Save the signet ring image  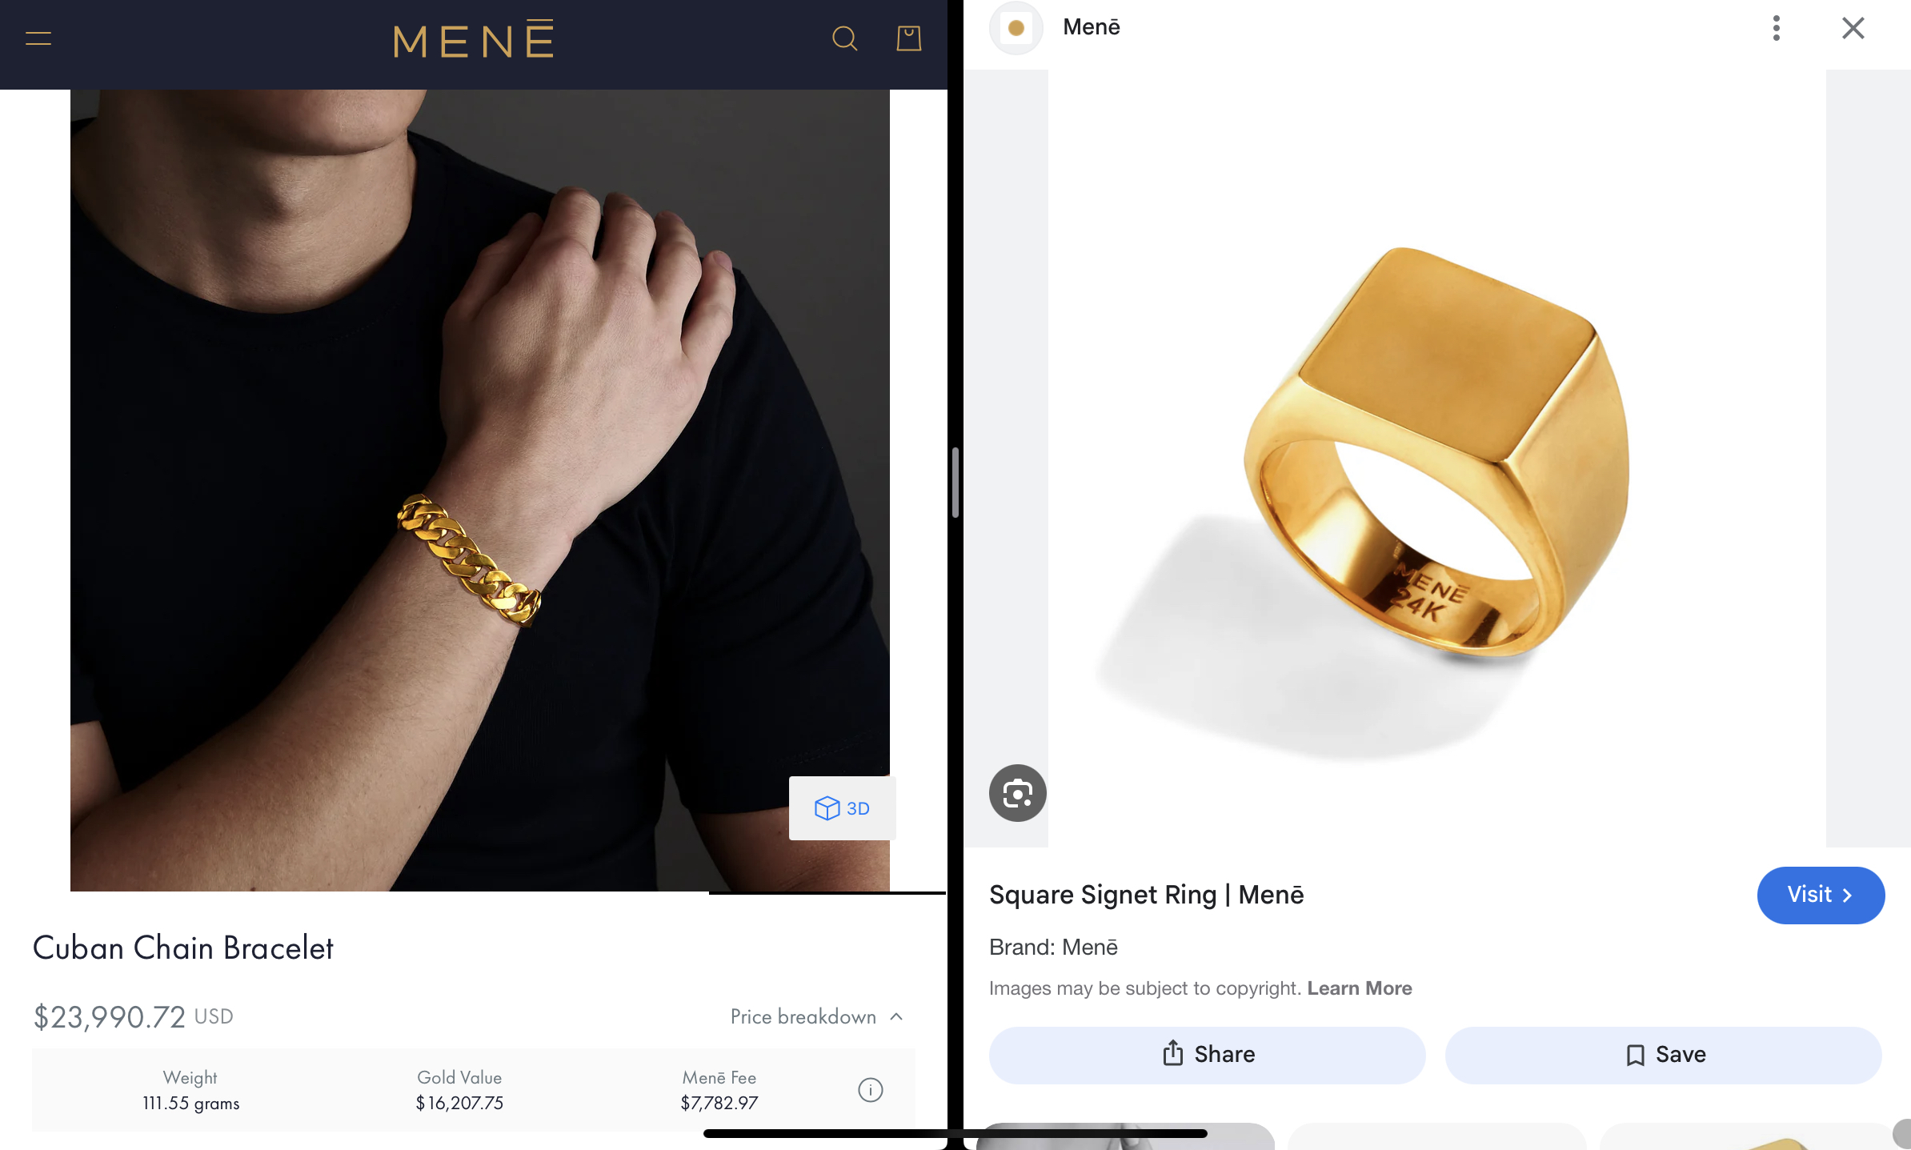click(1664, 1055)
